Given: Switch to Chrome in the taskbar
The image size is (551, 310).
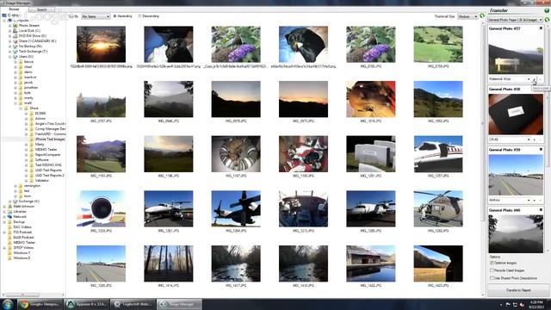Looking at the screenshot, I should click(40, 304).
